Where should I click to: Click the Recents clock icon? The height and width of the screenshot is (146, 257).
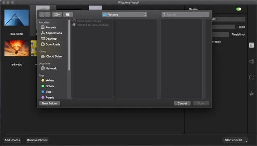click(43, 27)
